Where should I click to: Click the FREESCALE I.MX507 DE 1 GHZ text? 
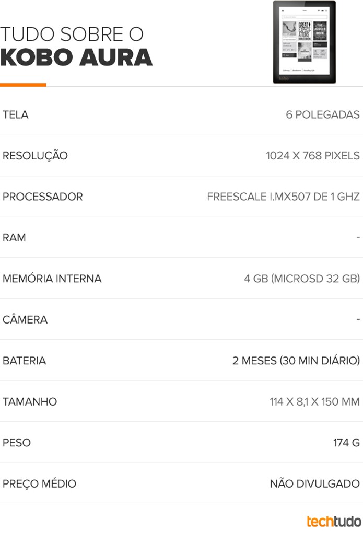pos(283,197)
